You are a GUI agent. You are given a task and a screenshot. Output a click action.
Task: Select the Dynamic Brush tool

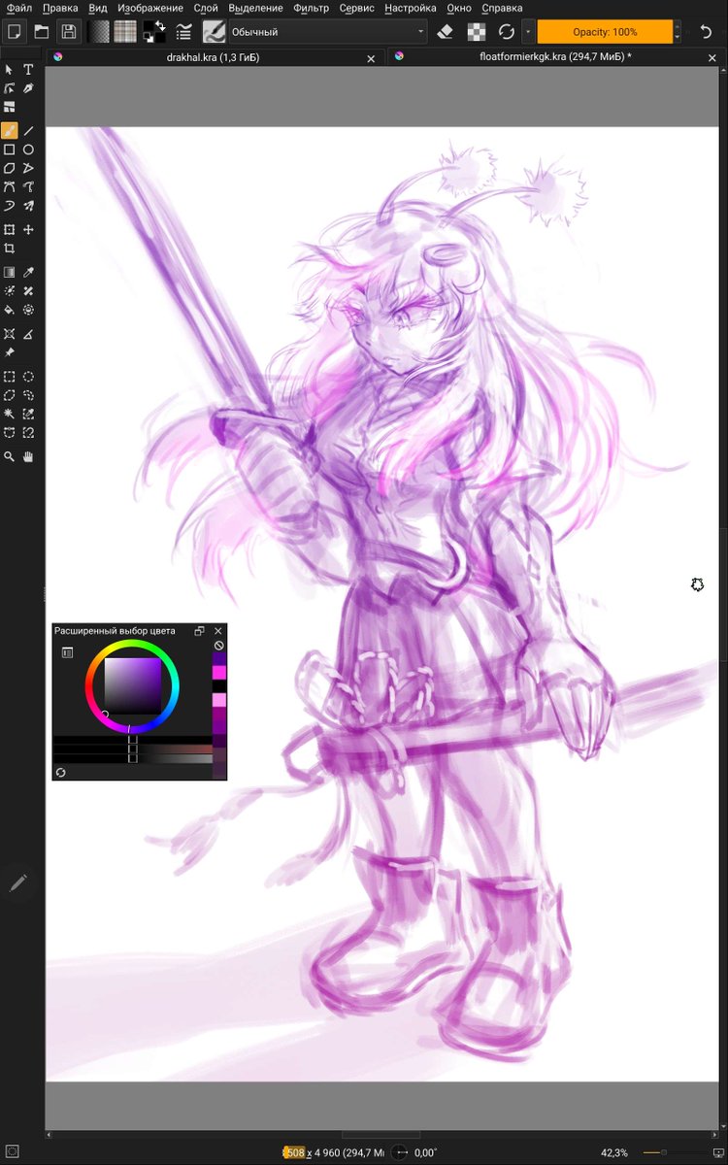pyautogui.click(x=9, y=206)
